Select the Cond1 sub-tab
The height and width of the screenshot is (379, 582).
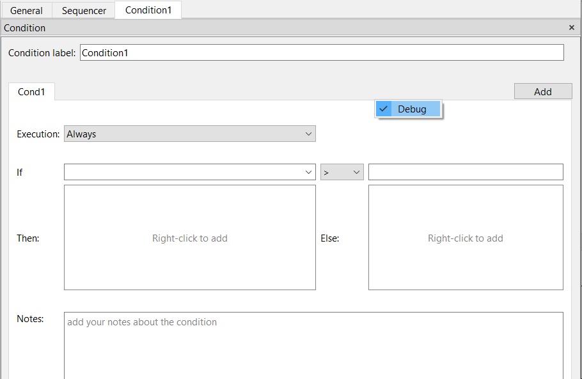(x=31, y=91)
